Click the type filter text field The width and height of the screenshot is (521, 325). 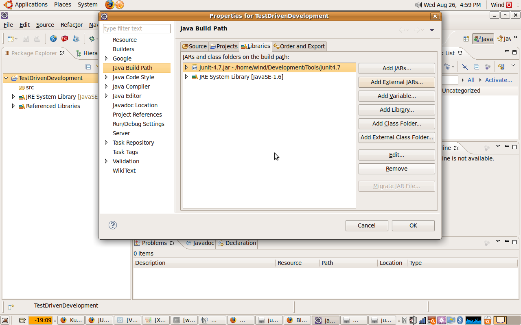[137, 28]
